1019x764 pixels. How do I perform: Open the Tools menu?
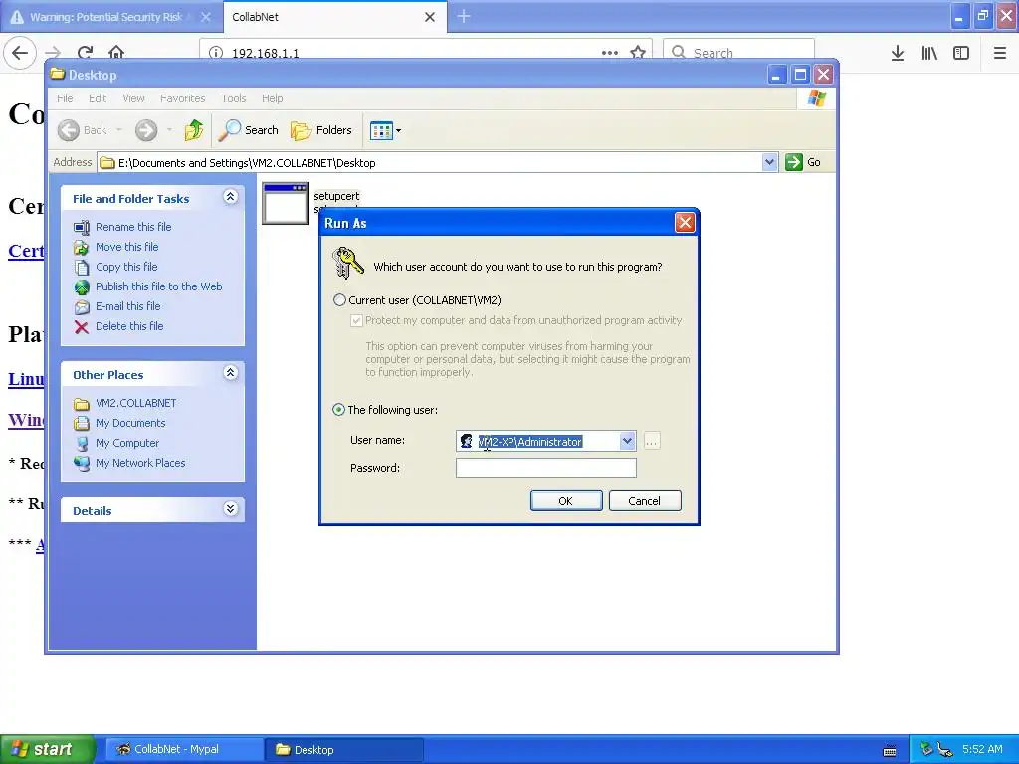[233, 98]
